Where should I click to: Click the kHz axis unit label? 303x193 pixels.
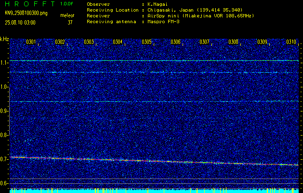pos(4,39)
